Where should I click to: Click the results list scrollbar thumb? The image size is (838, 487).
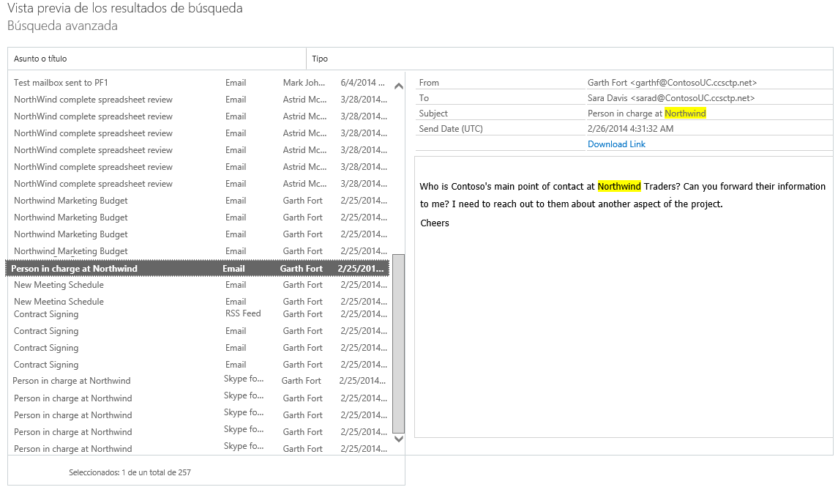point(398,342)
